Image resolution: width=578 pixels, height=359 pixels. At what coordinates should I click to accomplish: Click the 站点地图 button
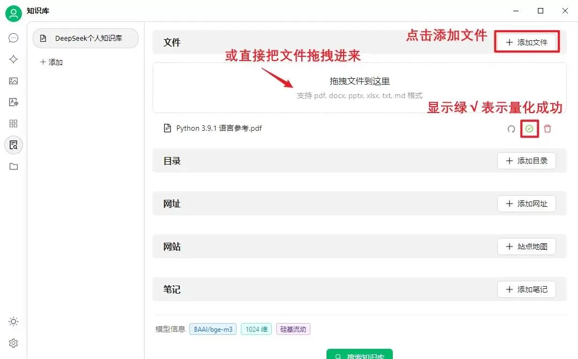tap(527, 246)
